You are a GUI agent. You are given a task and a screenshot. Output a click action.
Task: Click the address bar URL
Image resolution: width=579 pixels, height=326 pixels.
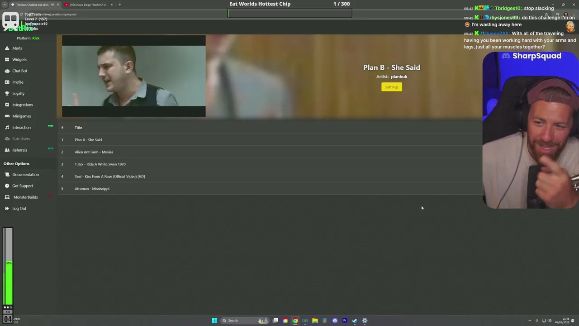coord(59,14)
